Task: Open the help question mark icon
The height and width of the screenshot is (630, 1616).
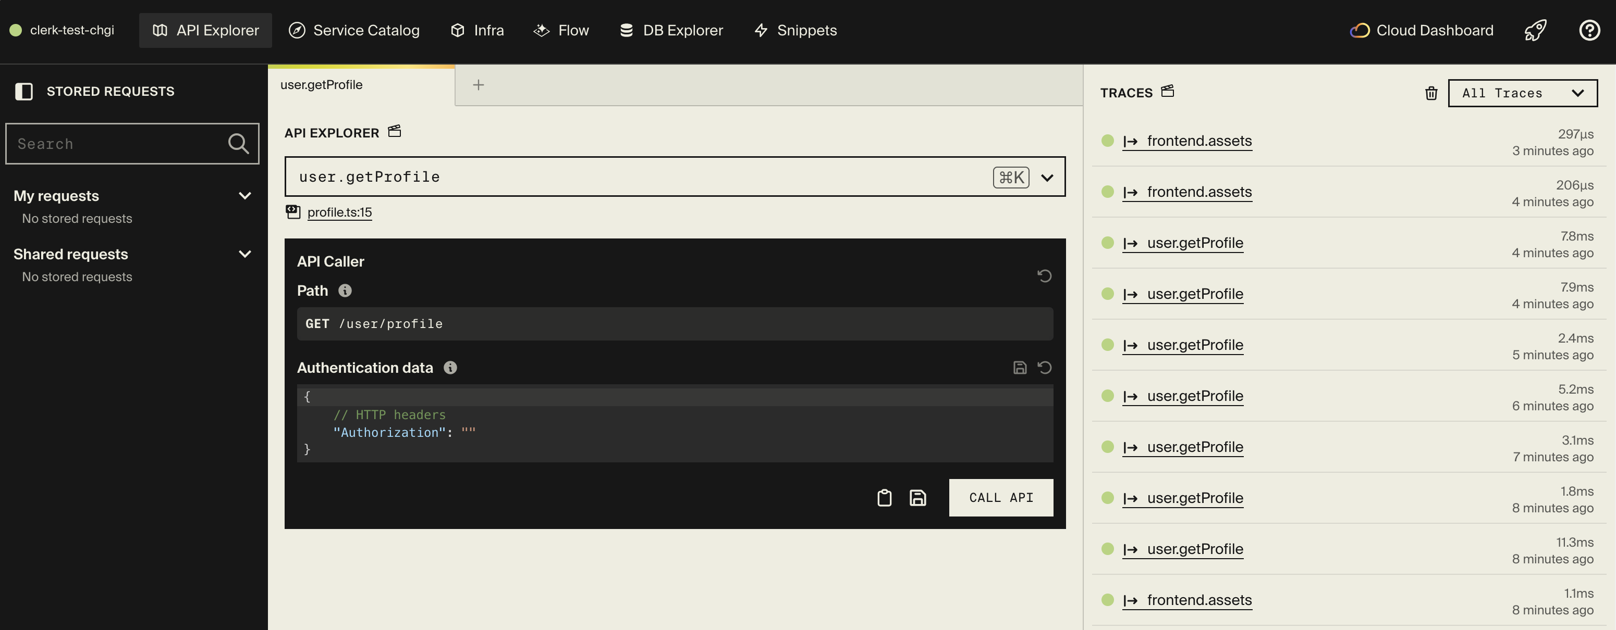Action: [1589, 30]
